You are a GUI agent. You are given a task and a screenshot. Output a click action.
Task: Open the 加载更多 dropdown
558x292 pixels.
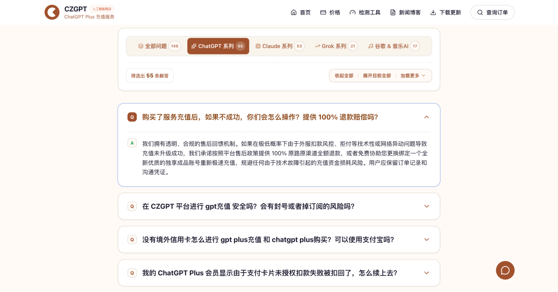(413, 76)
